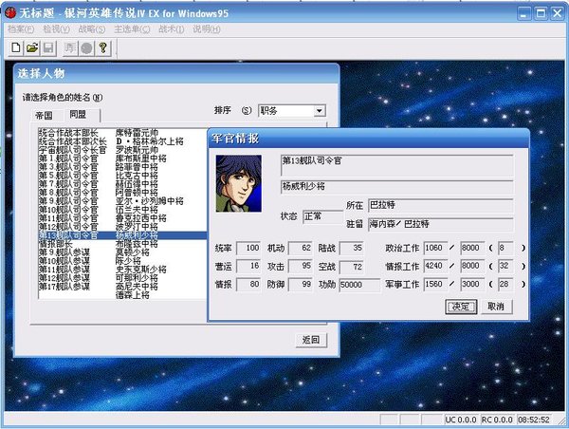The image size is (569, 429).
Task: Click the 第13舰队司令官 position field
Action: (x=397, y=166)
